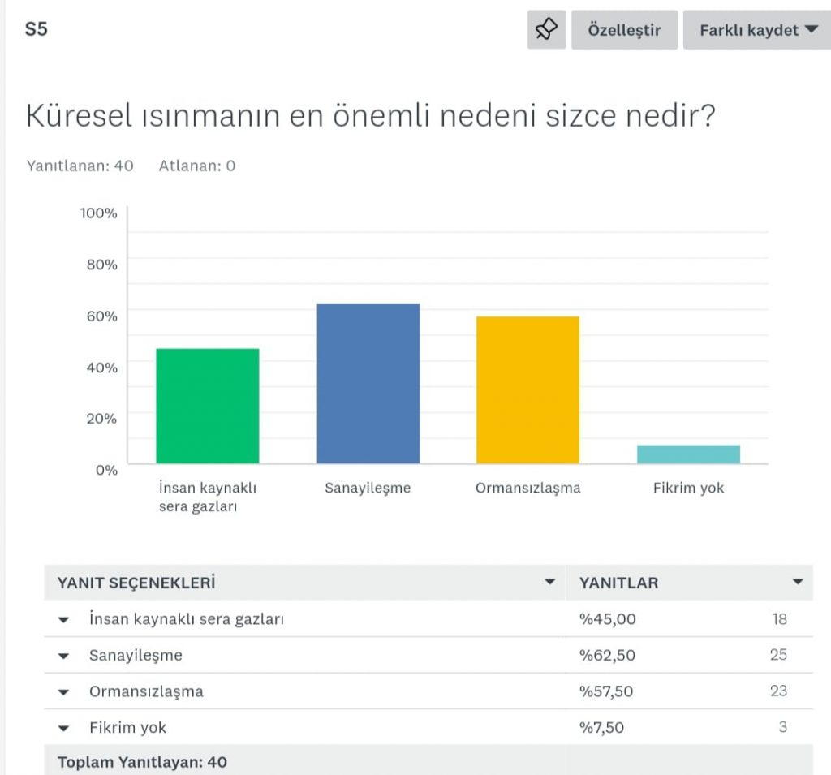The image size is (831, 775).
Task: Click the blue Sanayileşme bar
Action: (x=368, y=383)
